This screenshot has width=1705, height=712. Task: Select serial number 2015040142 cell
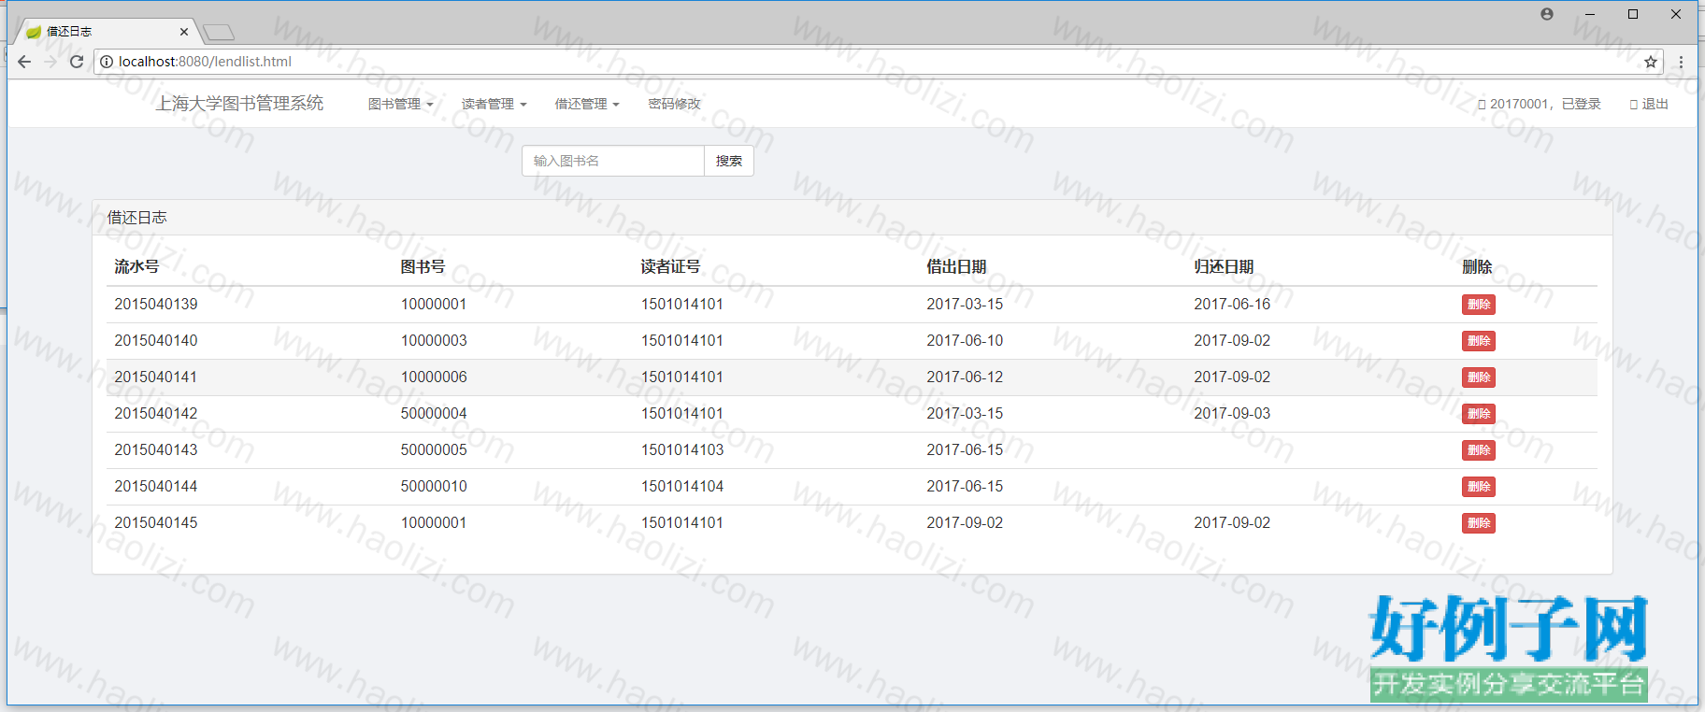point(156,413)
